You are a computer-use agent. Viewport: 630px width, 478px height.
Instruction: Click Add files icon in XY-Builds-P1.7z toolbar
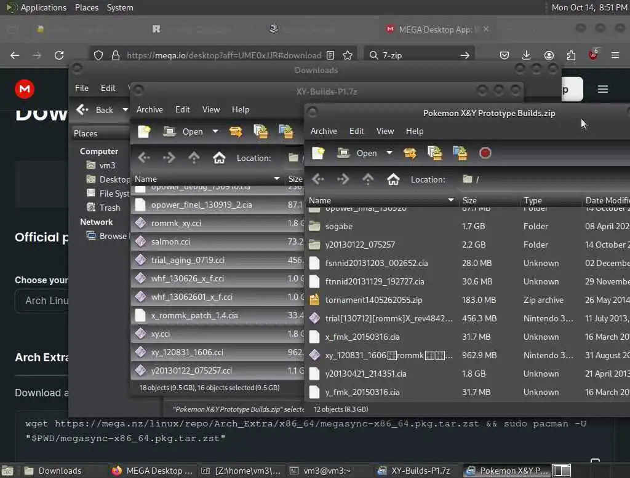(260, 131)
